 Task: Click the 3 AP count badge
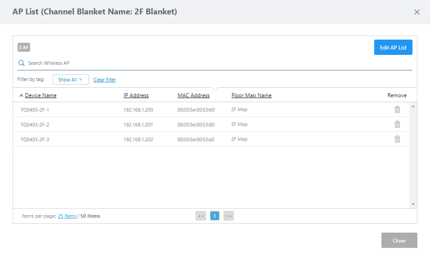point(24,47)
